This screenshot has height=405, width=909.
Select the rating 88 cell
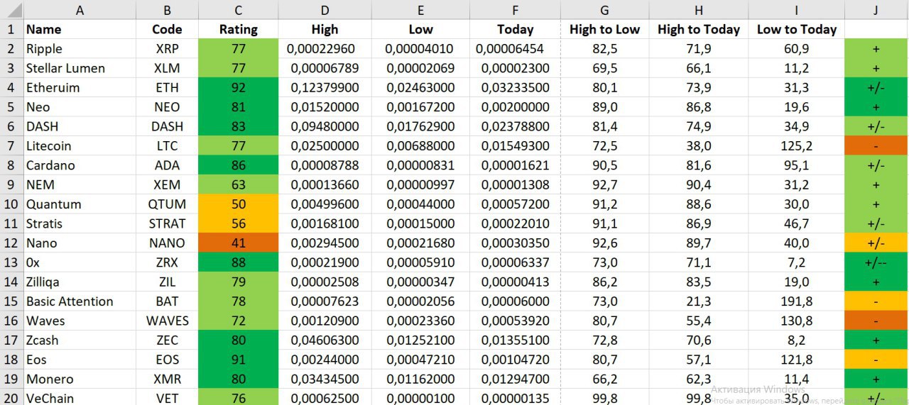coord(238,262)
